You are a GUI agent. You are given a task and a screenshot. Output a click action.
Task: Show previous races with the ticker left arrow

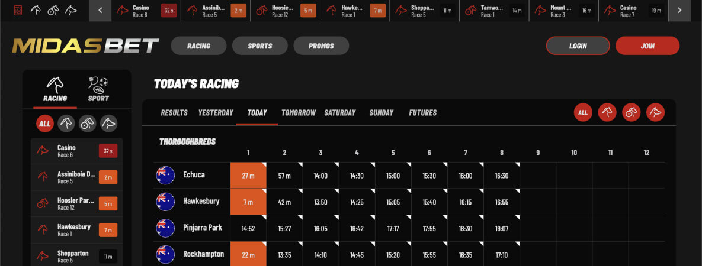[100, 11]
